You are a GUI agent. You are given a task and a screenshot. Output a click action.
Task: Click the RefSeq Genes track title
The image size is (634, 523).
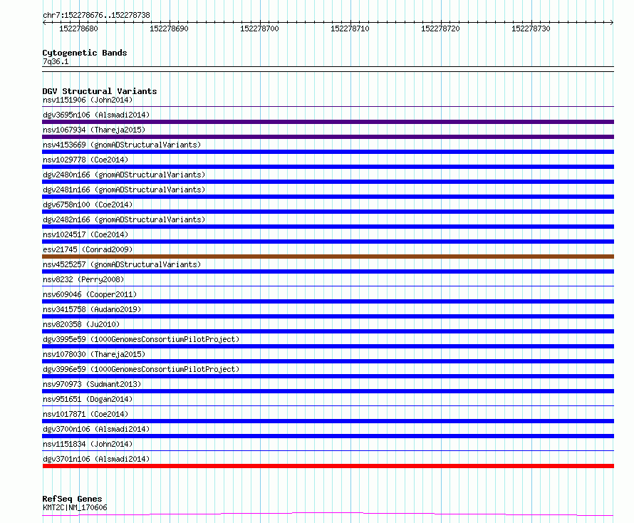click(x=73, y=499)
